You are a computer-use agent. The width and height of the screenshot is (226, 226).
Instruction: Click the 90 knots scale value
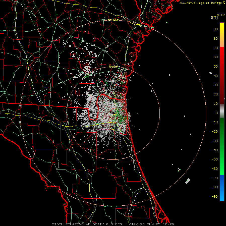click(216, 29)
